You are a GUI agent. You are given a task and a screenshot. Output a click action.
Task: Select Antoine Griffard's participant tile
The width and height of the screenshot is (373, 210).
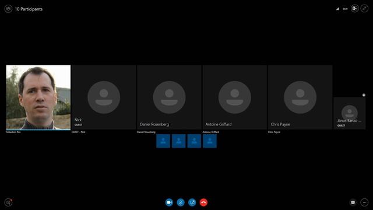(x=234, y=97)
